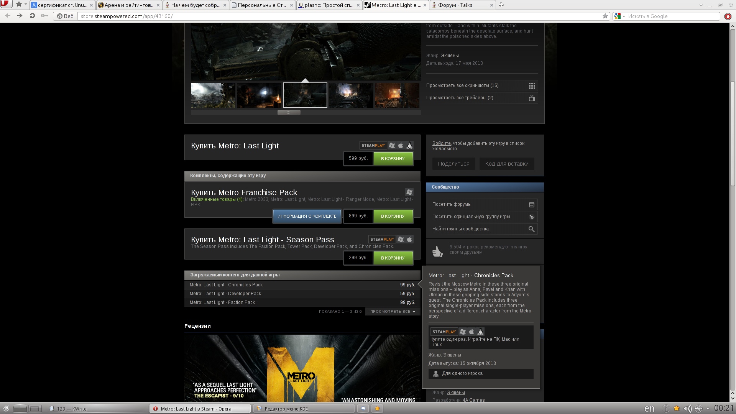This screenshot has height=414, width=736.
Task: Click the thumbs-up recommendation icon
Action: 437,251
